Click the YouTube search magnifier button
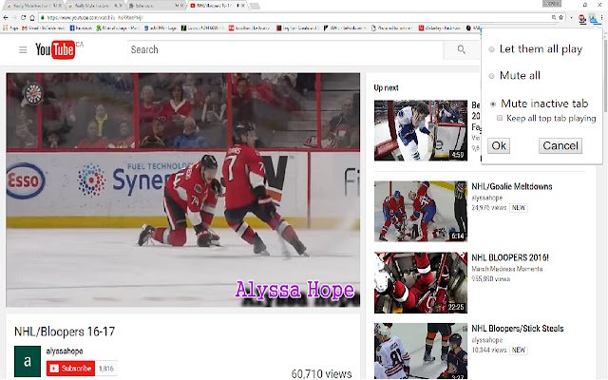The width and height of the screenshot is (608, 380). (x=461, y=49)
